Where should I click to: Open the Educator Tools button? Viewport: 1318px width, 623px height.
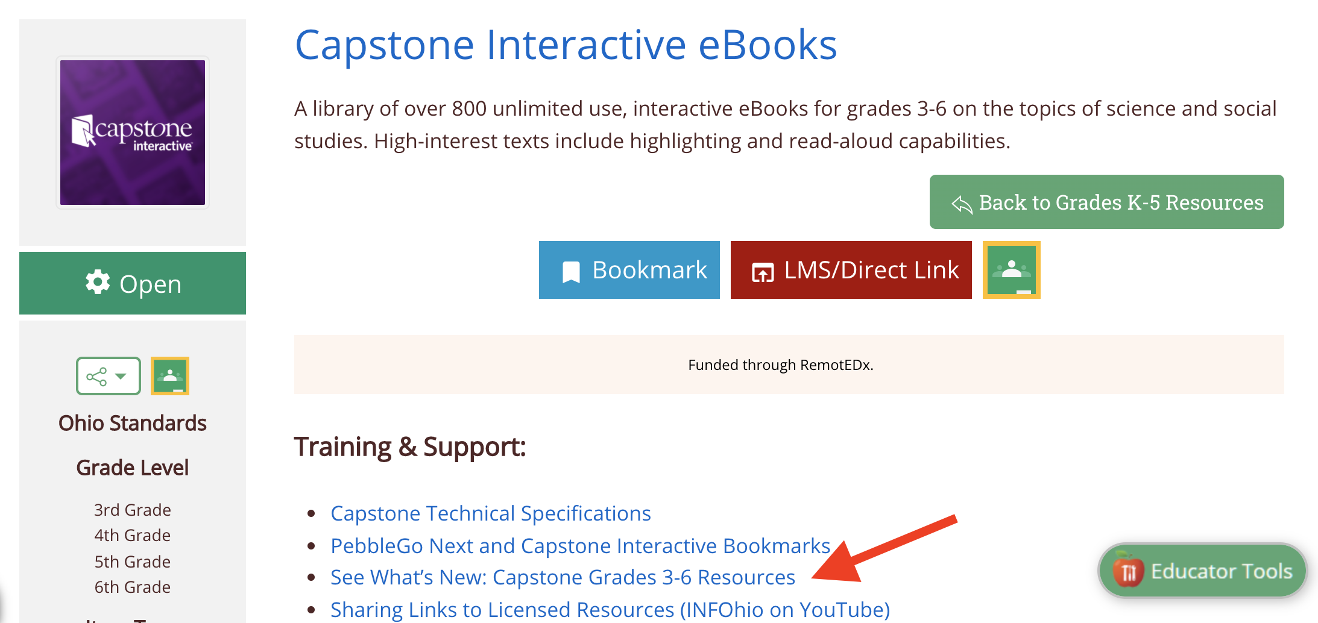coord(1203,571)
